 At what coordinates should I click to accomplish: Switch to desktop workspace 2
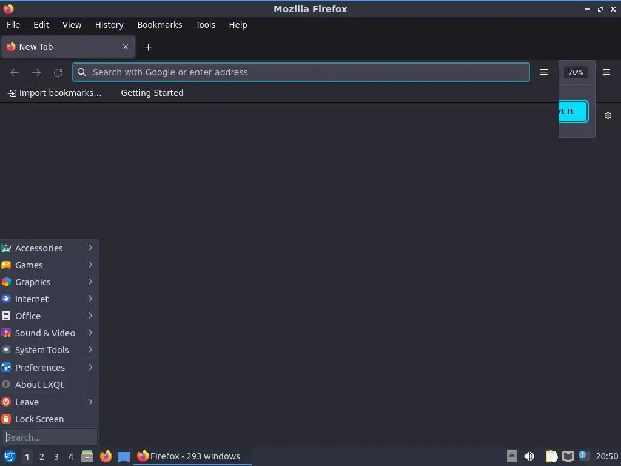tap(42, 457)
